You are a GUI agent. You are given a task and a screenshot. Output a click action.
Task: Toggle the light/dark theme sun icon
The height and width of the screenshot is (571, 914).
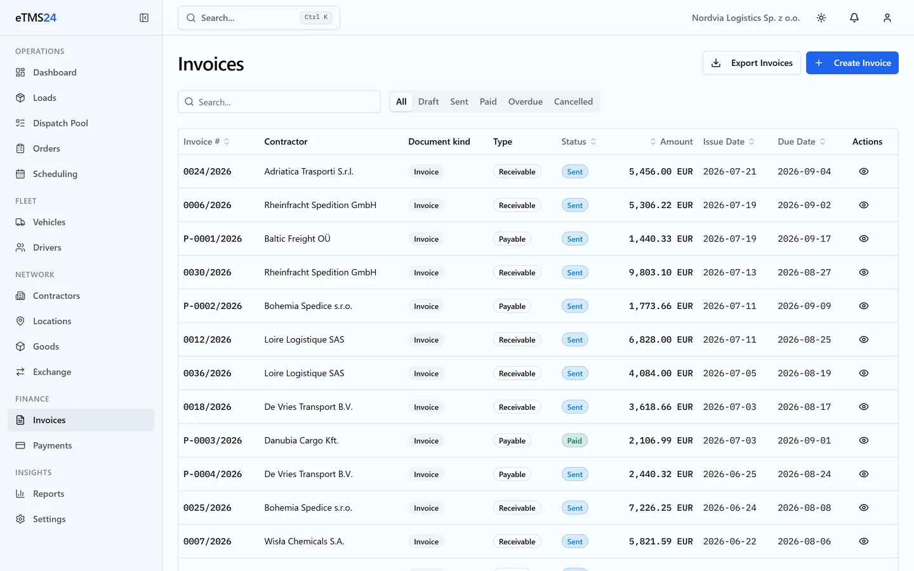point(821,18)
